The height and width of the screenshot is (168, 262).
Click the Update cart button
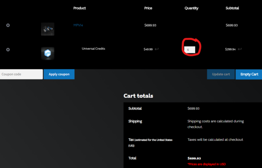click(221, 74)
